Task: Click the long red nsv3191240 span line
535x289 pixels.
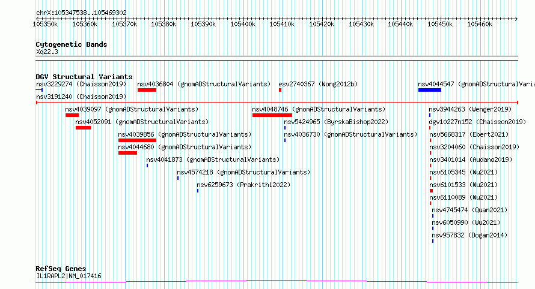Action: [x=277, y=103]
